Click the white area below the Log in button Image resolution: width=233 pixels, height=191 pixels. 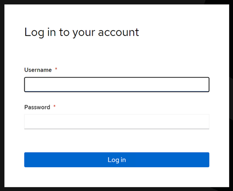116,177
